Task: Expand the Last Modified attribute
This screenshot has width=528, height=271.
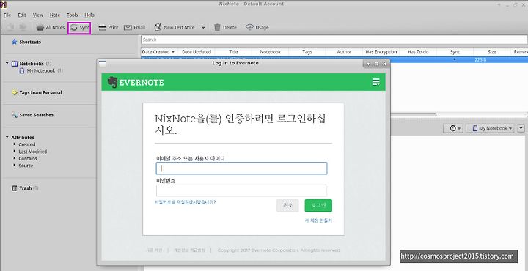Action: point(15,152)
